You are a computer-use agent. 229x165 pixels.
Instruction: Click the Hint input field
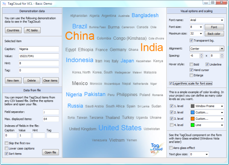tap(39, 63)
